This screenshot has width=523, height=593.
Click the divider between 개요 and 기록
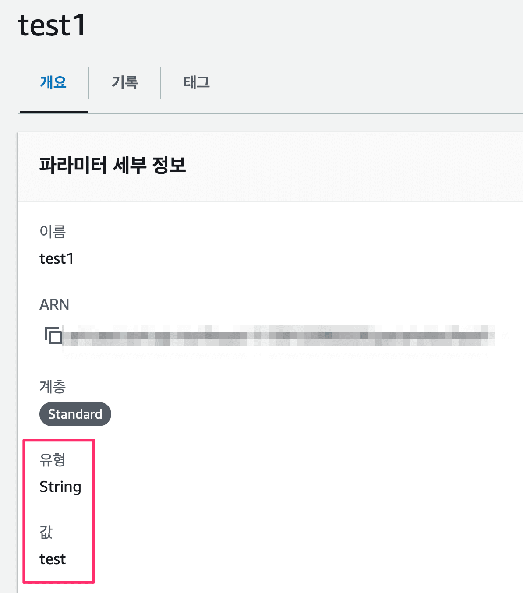pos(89,83)
